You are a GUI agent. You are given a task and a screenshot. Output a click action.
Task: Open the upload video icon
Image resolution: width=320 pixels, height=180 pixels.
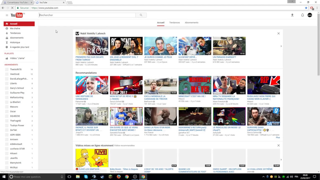[x=292, y=15]
